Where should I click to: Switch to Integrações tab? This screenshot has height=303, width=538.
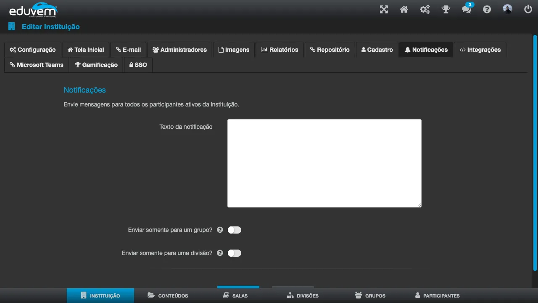(480, 50)
